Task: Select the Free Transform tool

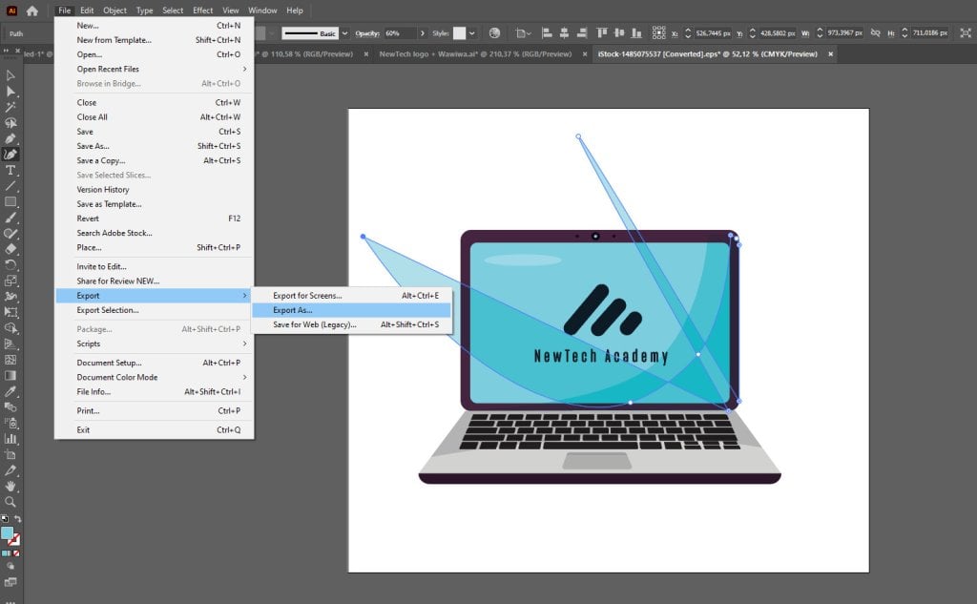Action: (x=10, y=312)
